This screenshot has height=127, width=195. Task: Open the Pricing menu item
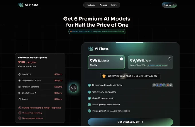pyautogui.click(x=103, y=5)
